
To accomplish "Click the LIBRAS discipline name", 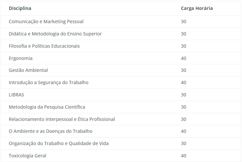I will pos(17,95).
